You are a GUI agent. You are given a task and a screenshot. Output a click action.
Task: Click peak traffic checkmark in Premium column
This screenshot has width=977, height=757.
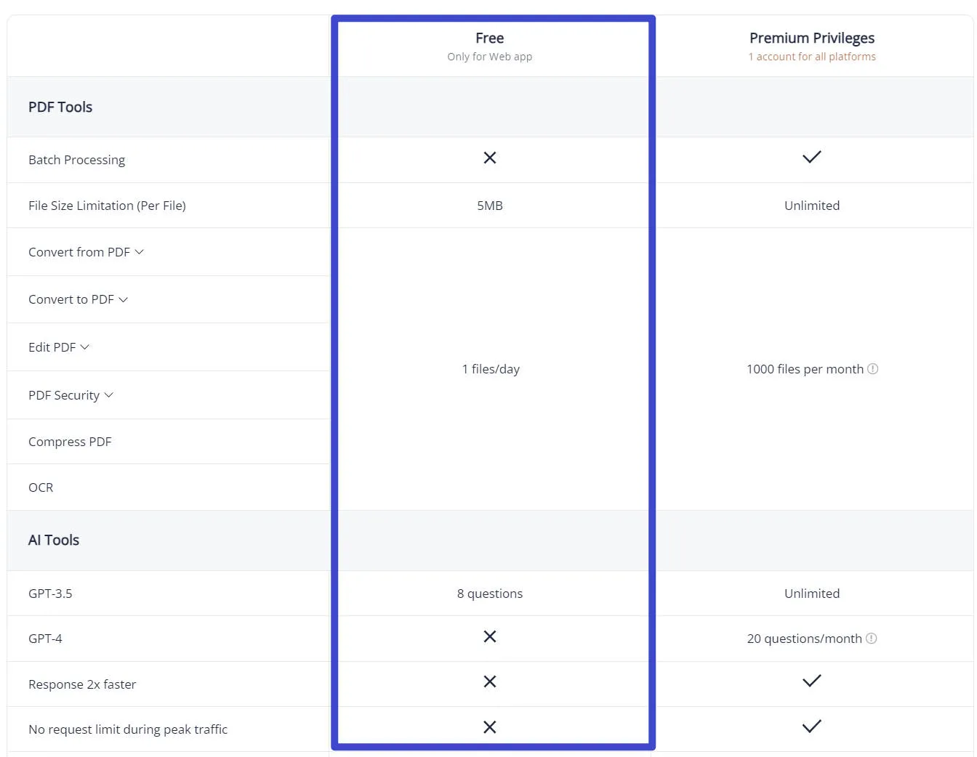tap(812, 726)
